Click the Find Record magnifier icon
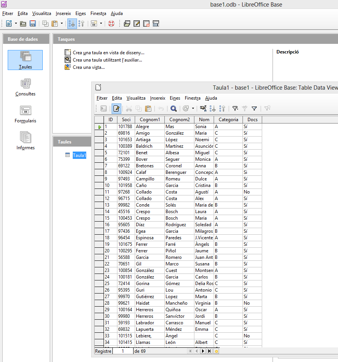Image resolution: width=338 pixels, height=362 pixels. click(x=174, y=109)
